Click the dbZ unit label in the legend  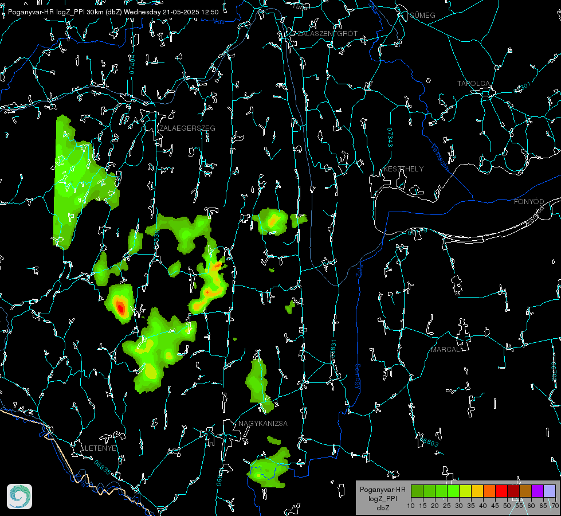tap(383, 508)
